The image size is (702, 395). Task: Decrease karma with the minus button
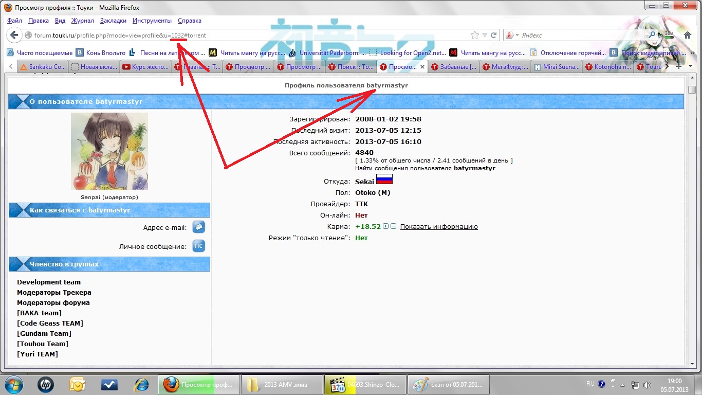coord(393,226)
